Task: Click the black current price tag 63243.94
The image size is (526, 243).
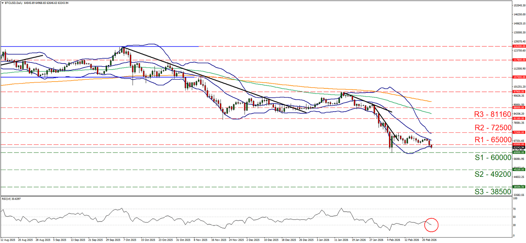Action: pos(519,147)
